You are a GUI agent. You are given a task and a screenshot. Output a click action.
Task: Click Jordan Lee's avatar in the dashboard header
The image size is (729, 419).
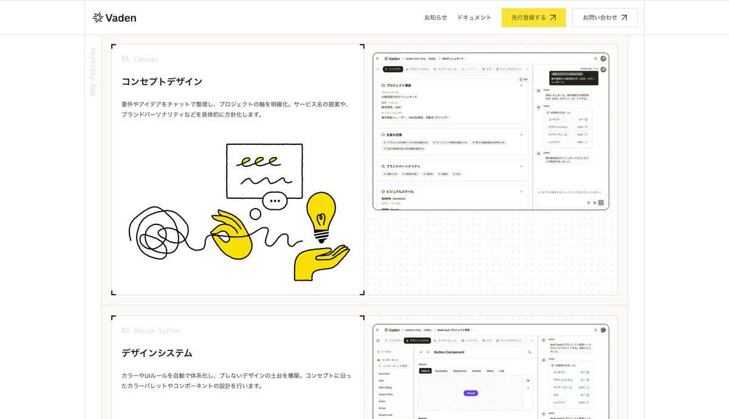click(602, 58)
